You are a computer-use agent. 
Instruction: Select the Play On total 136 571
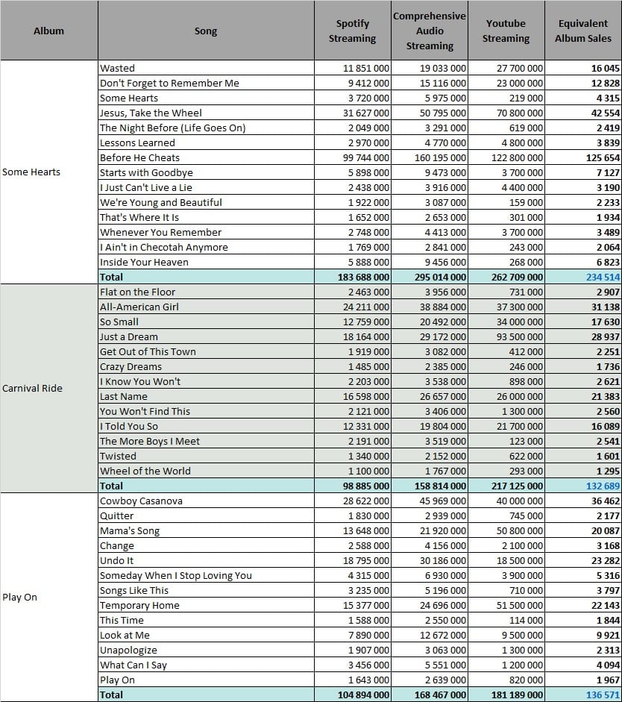583,695
